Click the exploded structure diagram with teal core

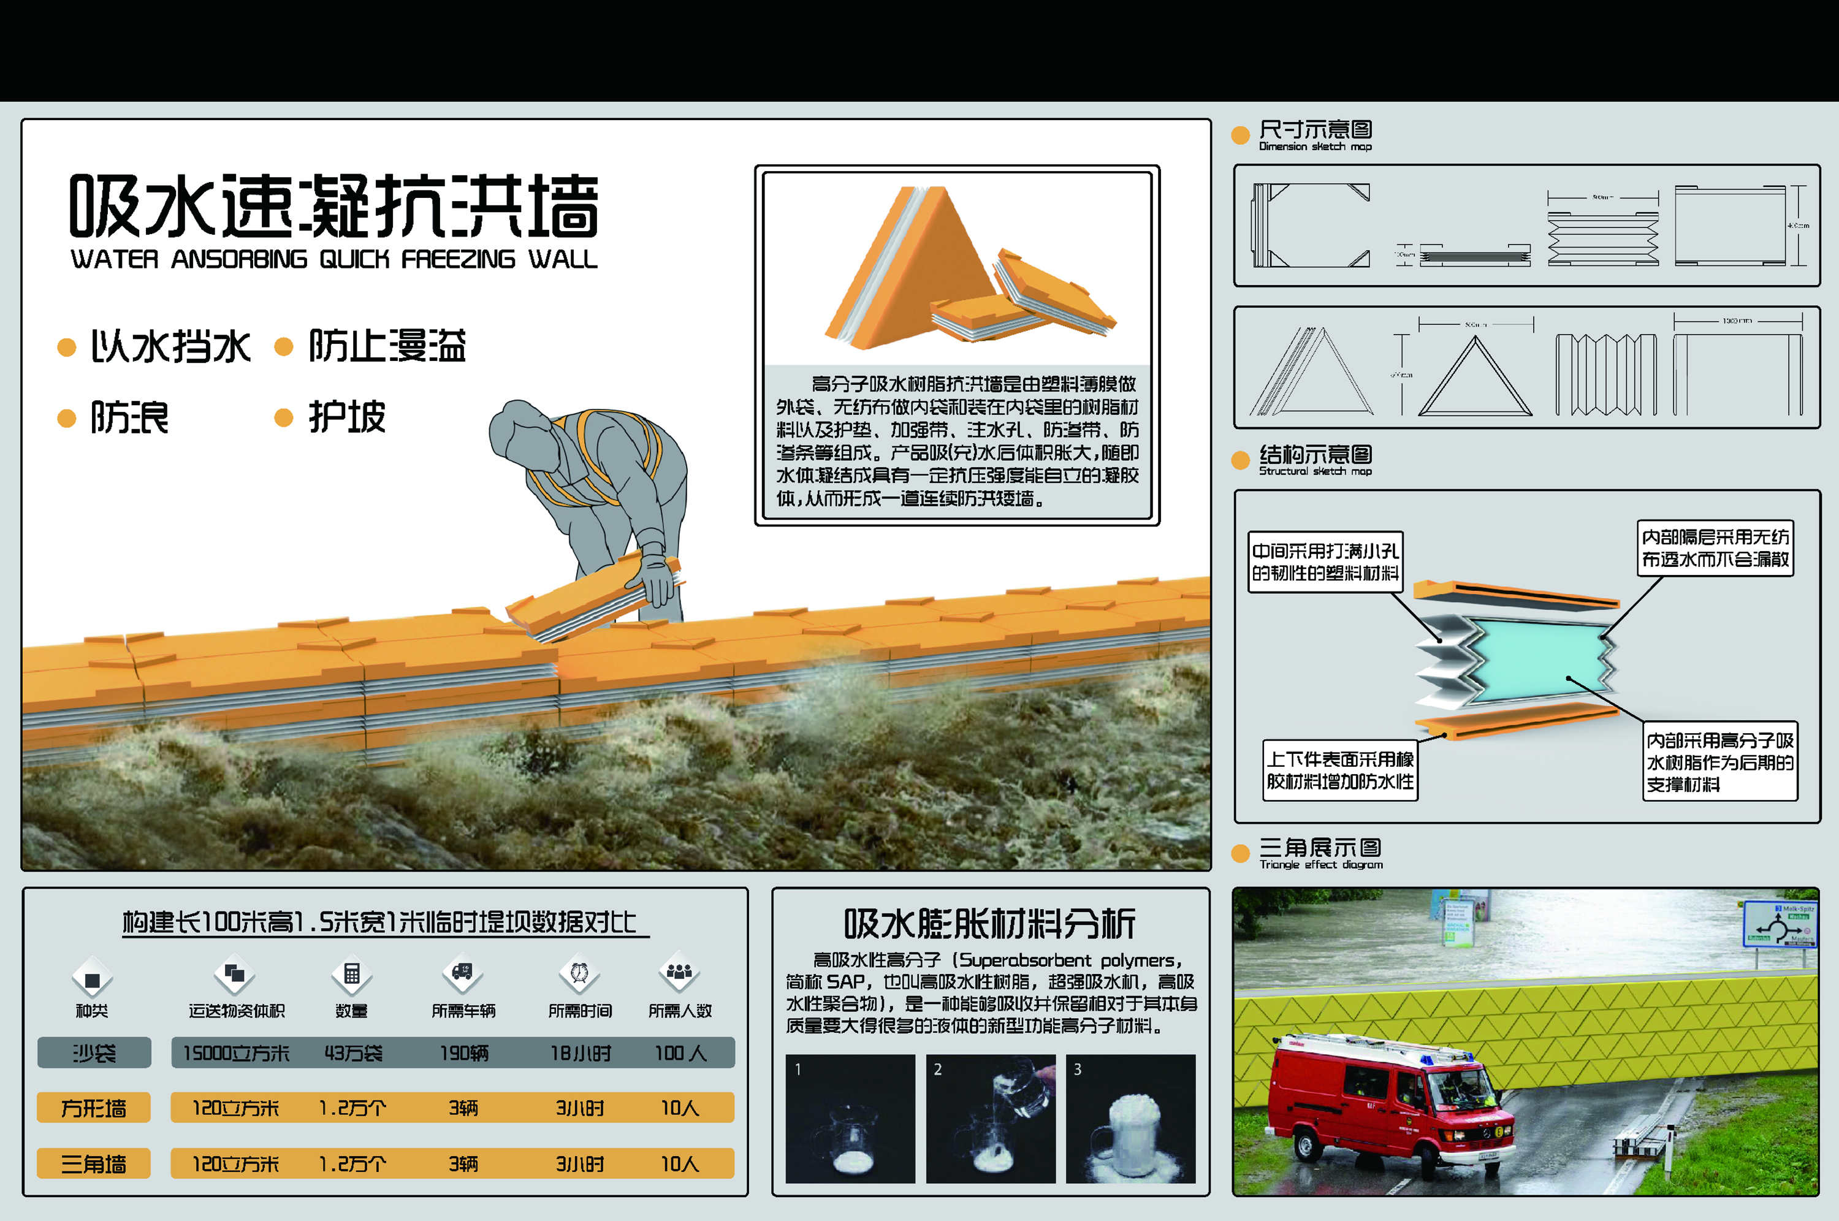[1517, 660]
